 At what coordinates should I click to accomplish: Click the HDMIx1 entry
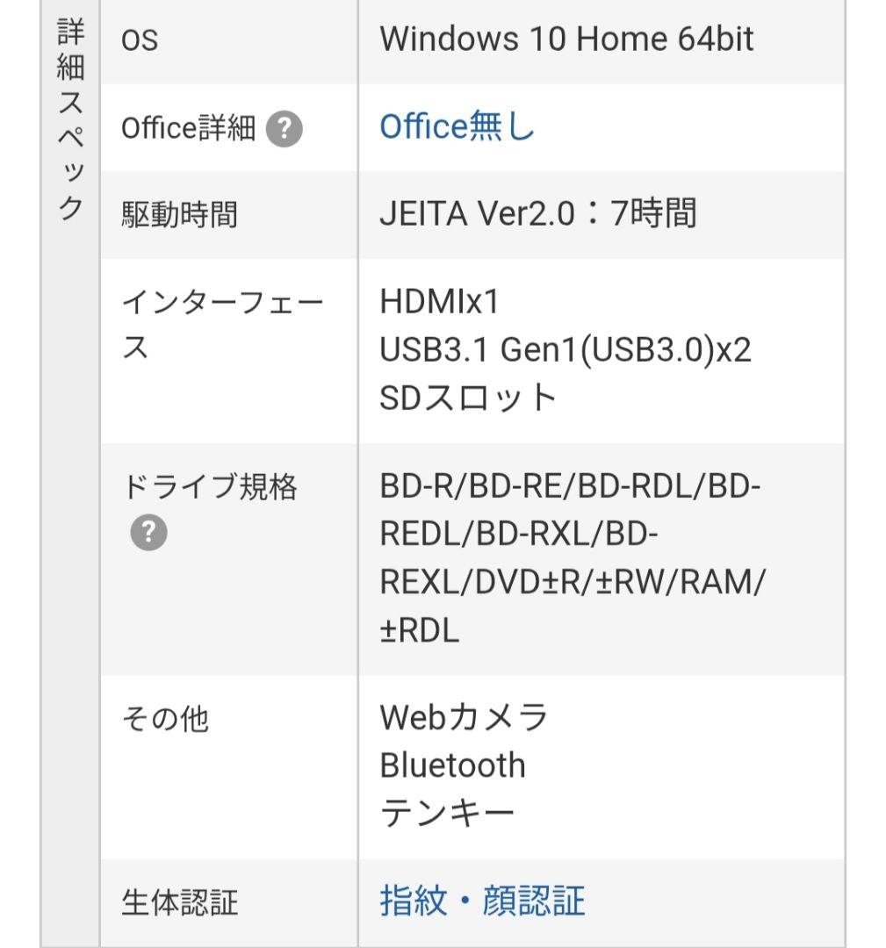point(440,301)
